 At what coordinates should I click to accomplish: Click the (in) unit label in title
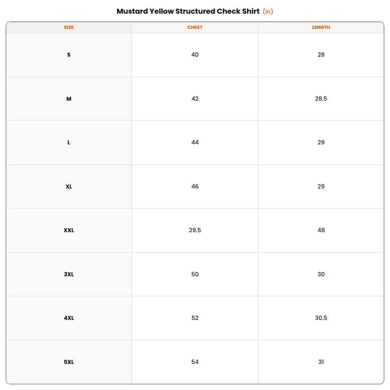tap(268, 12)
